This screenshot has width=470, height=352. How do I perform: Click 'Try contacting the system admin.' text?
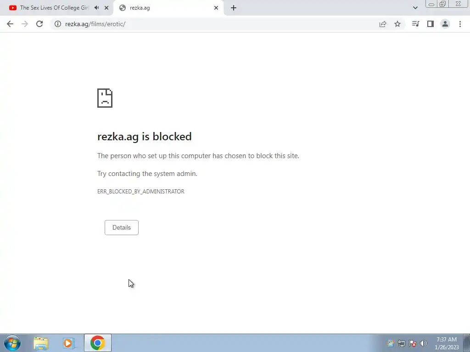(147, 174)
